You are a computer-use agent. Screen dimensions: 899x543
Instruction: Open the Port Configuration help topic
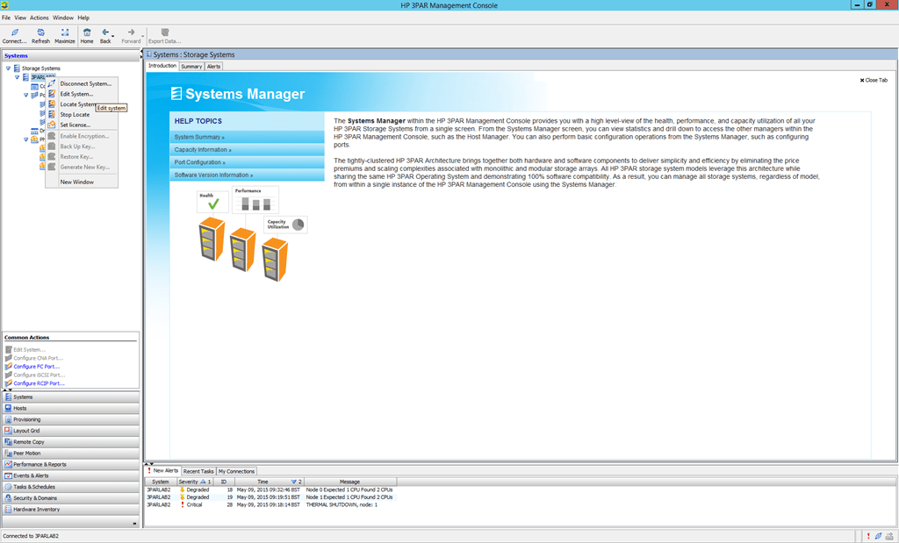click(x=247, y=162)
